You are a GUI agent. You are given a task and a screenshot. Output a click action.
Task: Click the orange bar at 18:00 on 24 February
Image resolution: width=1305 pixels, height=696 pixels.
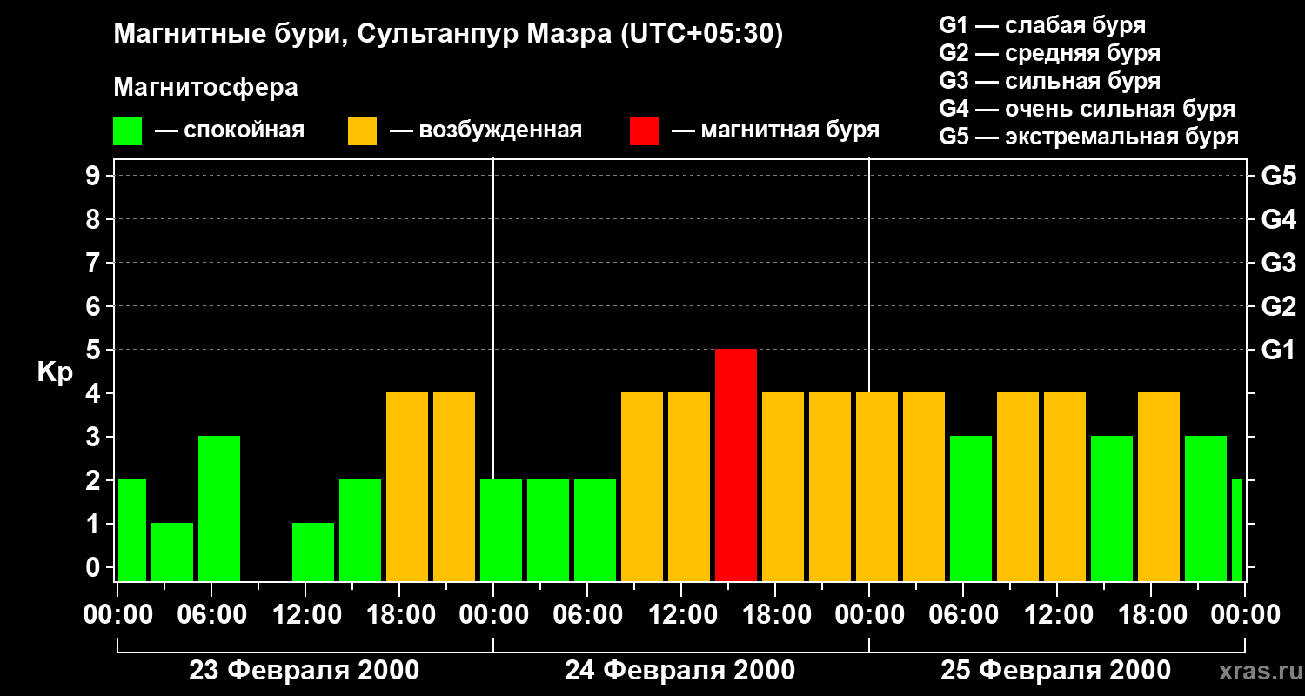tap(783, 486)
